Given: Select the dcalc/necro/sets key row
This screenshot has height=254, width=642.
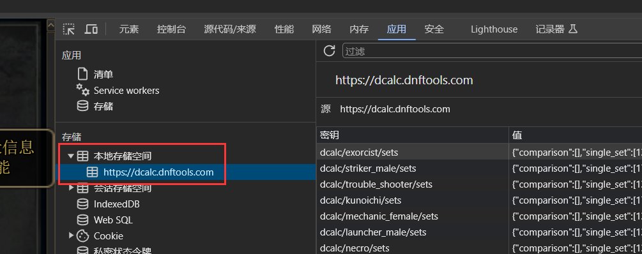Looking at the screenshot, I should click(412, 248).
